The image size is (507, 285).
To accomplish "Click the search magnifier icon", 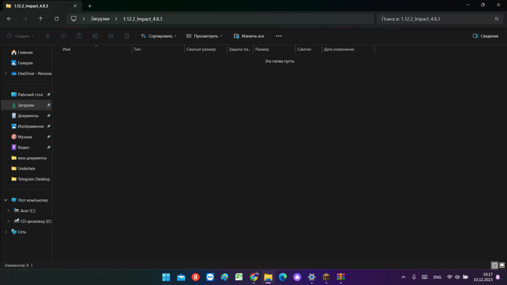I will tap(497, 19).
